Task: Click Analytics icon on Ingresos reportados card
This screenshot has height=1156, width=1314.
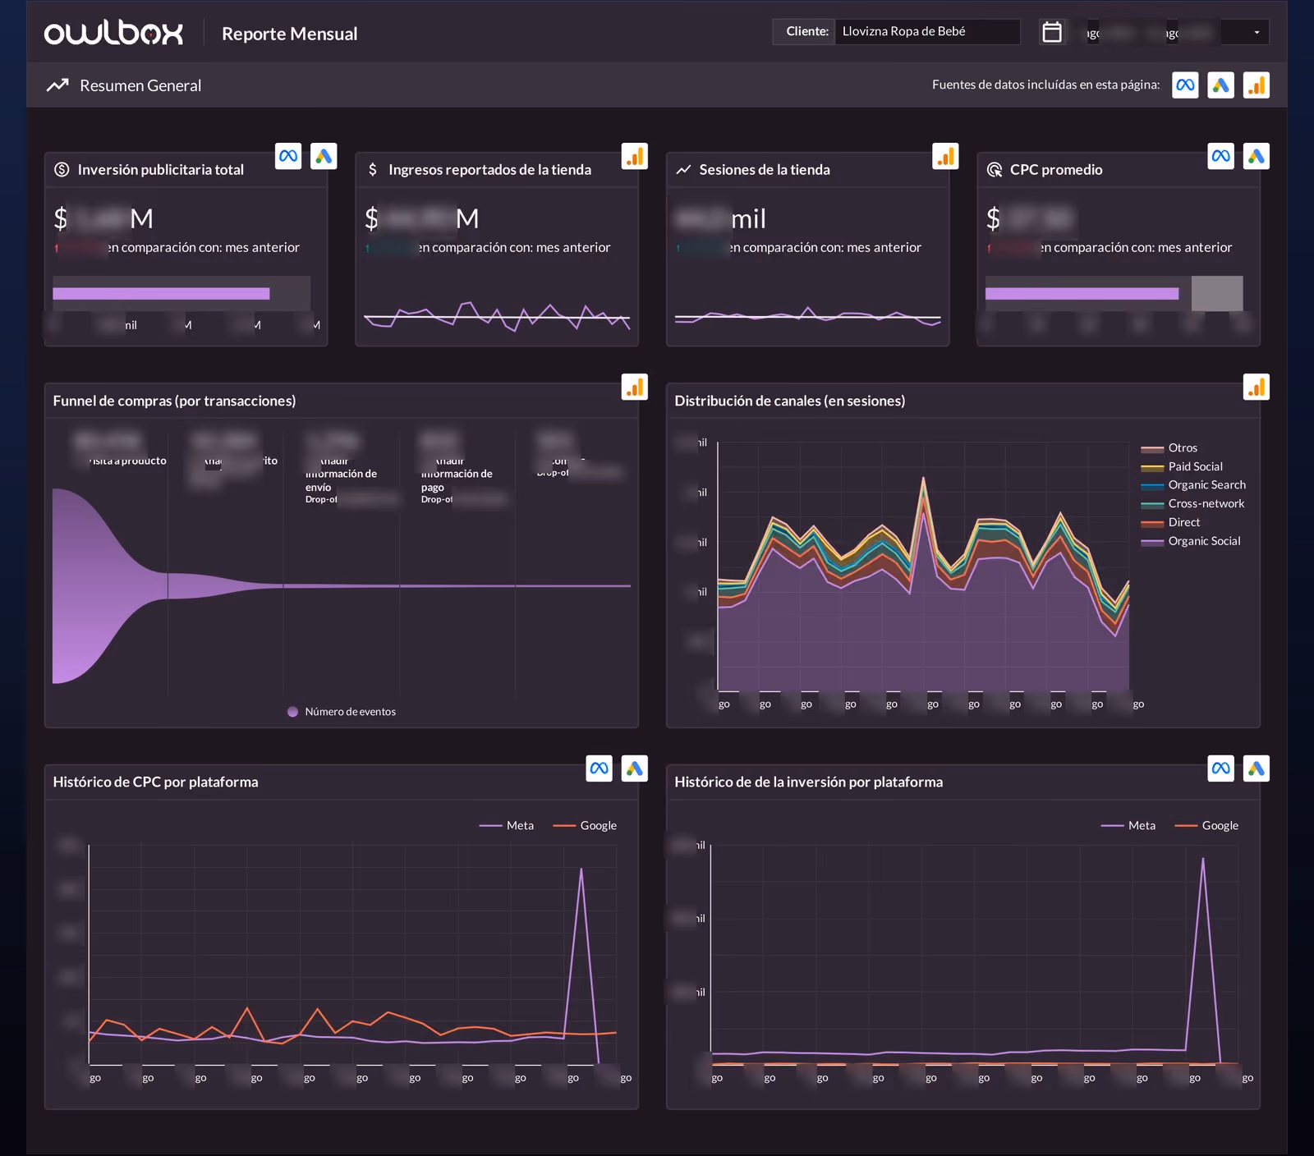Action: click(635, 156)
